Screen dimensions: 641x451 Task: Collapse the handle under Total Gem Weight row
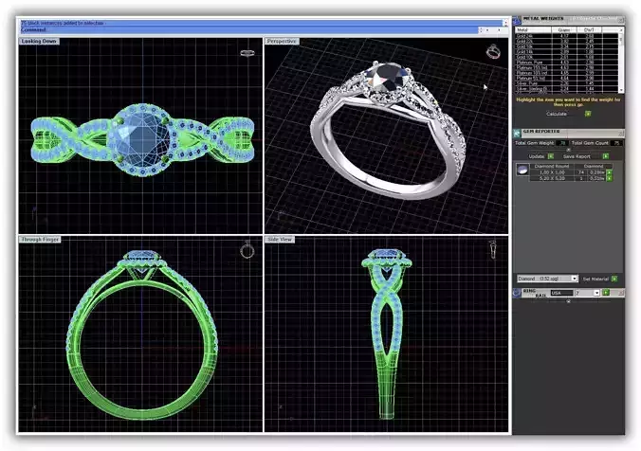(x=569, y=150)
